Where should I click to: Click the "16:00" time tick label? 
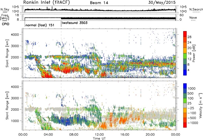tap(125, 135)
